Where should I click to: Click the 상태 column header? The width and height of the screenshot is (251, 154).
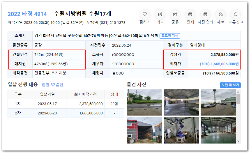coord(114,94)
